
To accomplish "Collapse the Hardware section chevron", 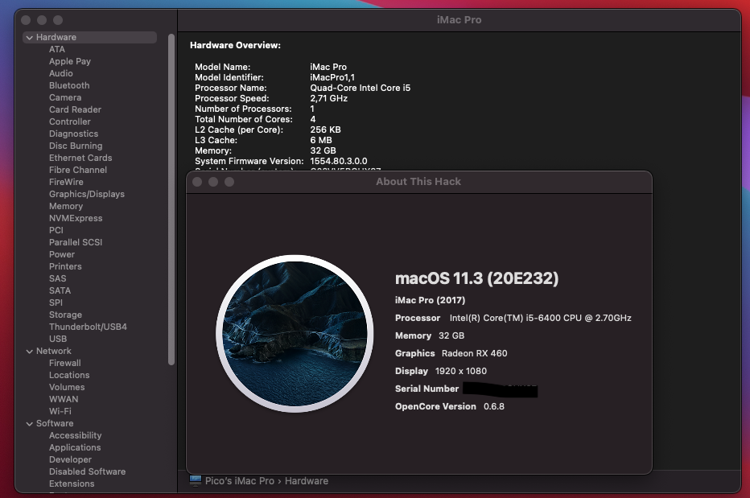I will pos(30,37).
